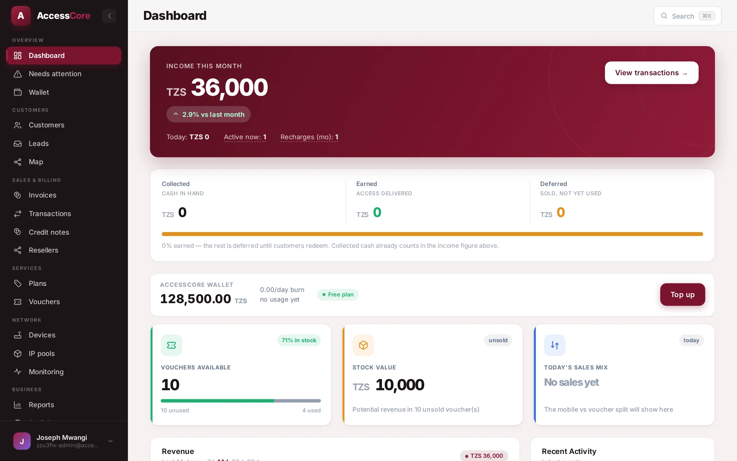Click the Dashboard page heading
The height and width of the screenshot is (461, 737).
[175, 16]
